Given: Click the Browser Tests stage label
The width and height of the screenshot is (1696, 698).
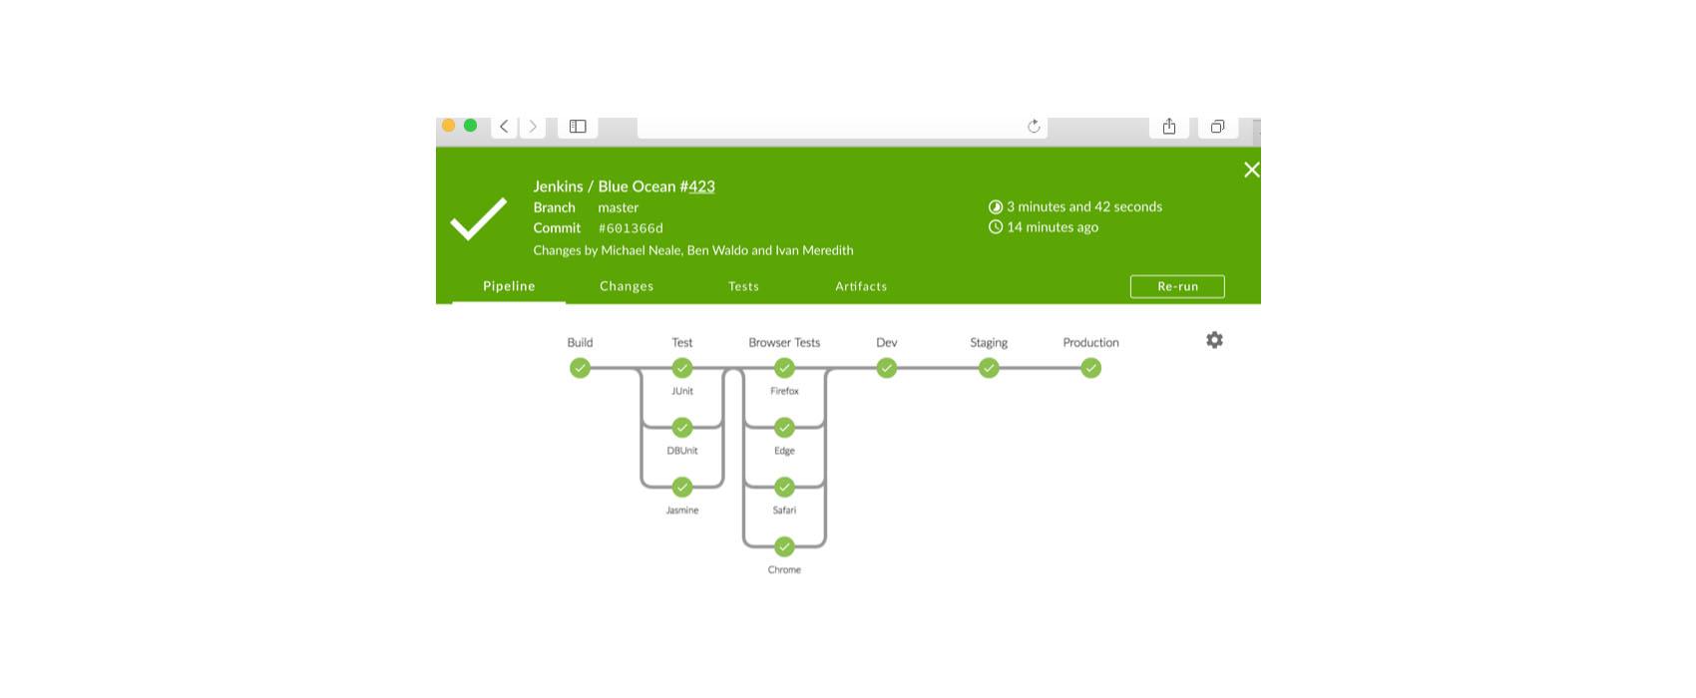Looking at the screenshot, I should pyautogui.click(x=784, y=342).
